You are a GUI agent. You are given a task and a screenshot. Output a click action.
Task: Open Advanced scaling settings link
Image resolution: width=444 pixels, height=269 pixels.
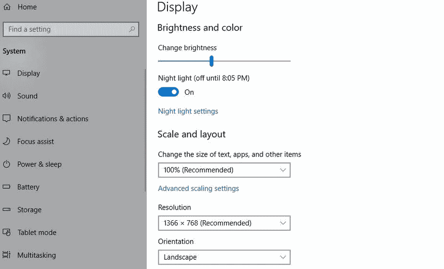click(x=198, y=188)
